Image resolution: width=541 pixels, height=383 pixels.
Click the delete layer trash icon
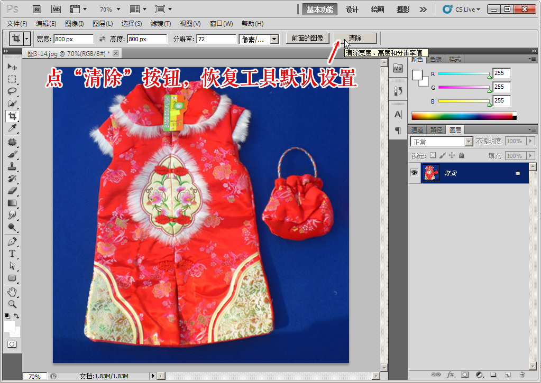click(522, 375)
